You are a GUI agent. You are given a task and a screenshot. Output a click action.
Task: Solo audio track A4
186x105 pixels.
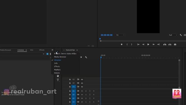pyautogui.click(x=86, y=102)
